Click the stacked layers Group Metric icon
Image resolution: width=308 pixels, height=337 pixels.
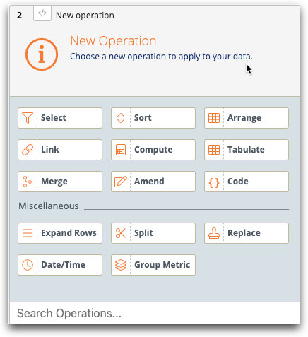point(121,265)
